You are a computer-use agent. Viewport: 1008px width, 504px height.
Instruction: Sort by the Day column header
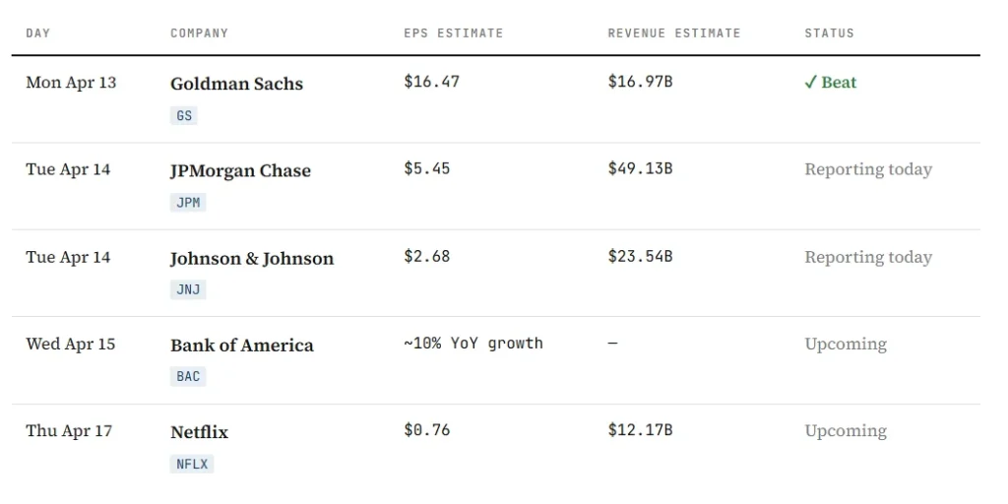click(38, 33)
